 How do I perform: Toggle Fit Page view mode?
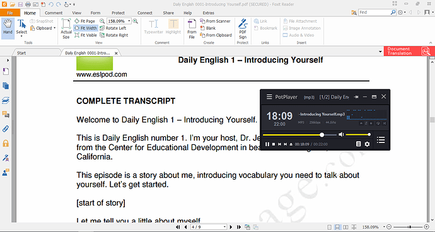point(84,21)
